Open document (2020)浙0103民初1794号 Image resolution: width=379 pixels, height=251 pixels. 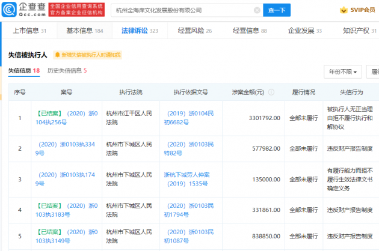coord(189,210)
